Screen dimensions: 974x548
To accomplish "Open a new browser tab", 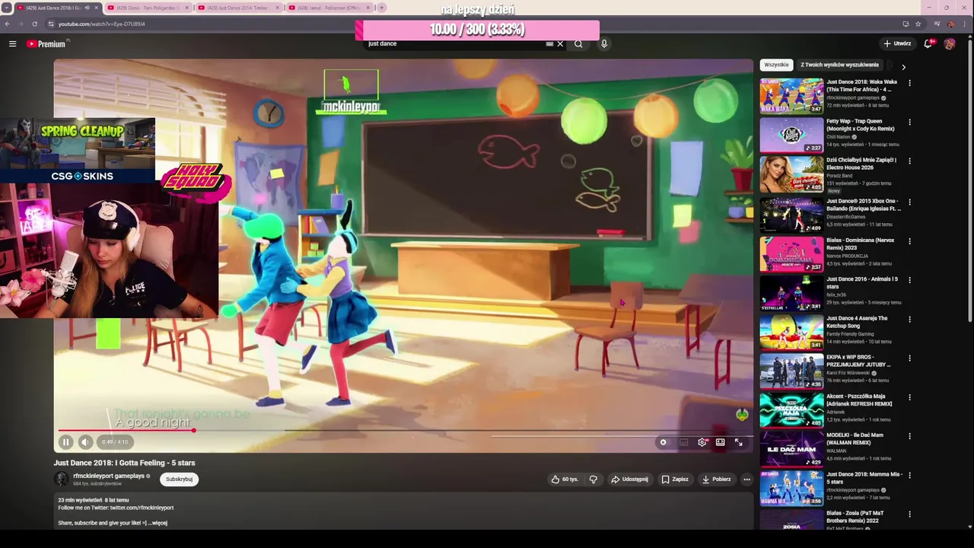I will pyautogui.click(x=381, y=8).
